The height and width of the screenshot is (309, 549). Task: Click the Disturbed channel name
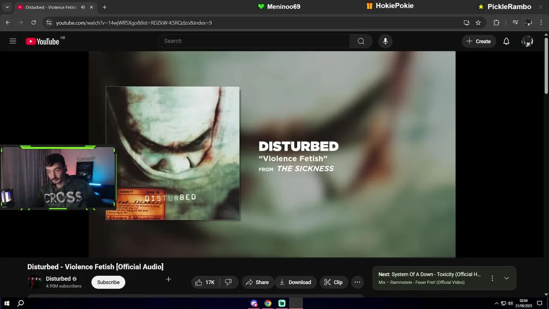click(x=58, y=279)
